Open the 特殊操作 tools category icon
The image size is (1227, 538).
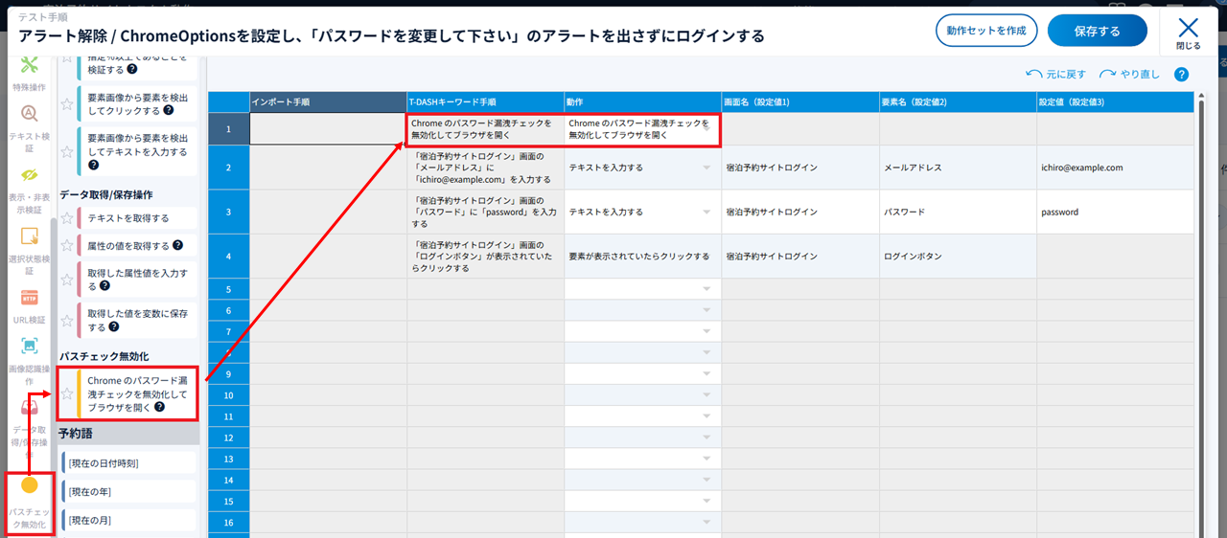29,66
